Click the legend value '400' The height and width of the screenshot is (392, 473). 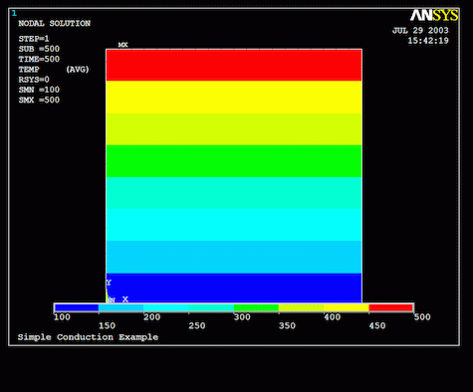[x=333, y=317]
